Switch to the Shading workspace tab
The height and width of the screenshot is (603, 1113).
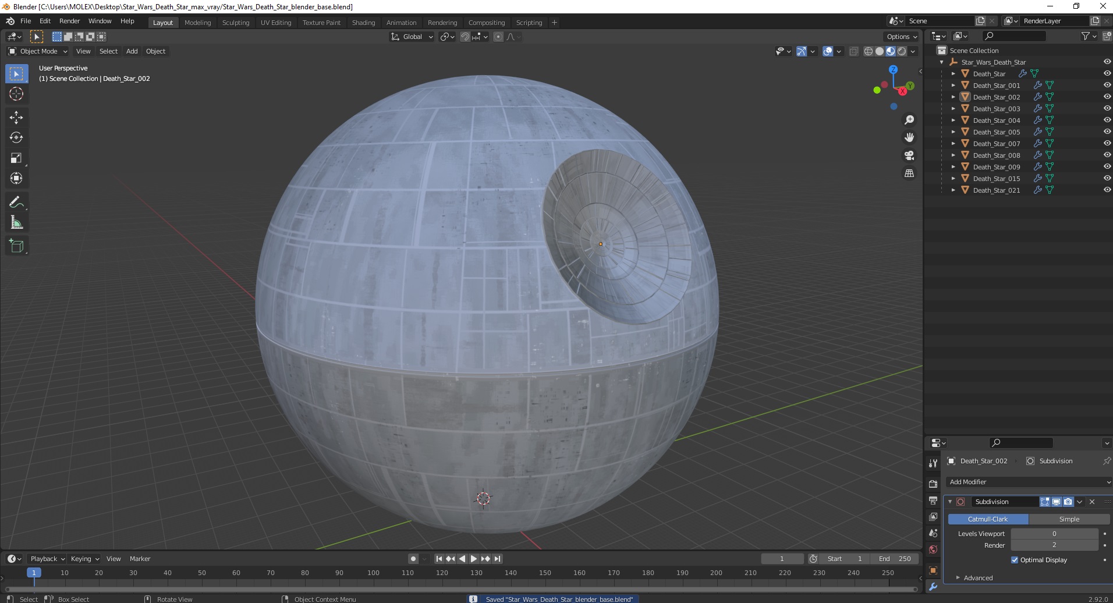(x=363, y=23)
